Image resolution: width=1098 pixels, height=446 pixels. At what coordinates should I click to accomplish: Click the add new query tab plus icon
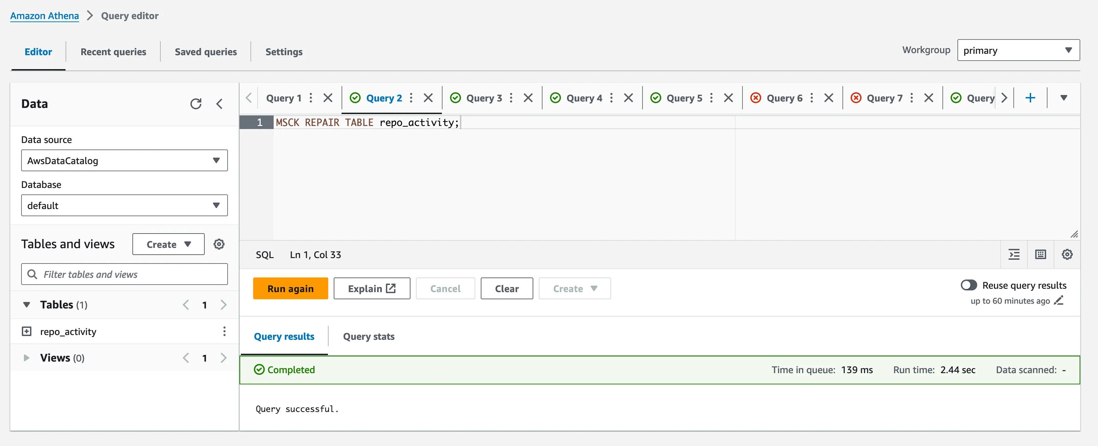pos(1031,97)
